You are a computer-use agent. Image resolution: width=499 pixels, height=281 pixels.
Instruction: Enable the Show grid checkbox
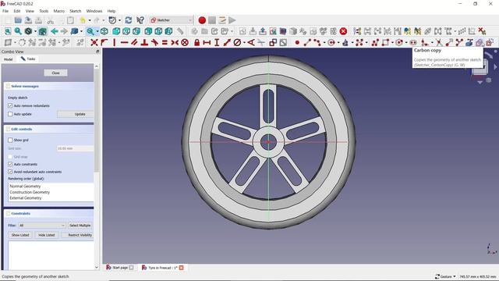click(x=10, y=140)
